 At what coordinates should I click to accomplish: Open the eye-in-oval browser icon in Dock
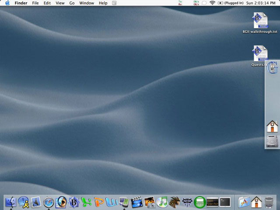click(61, 202)
